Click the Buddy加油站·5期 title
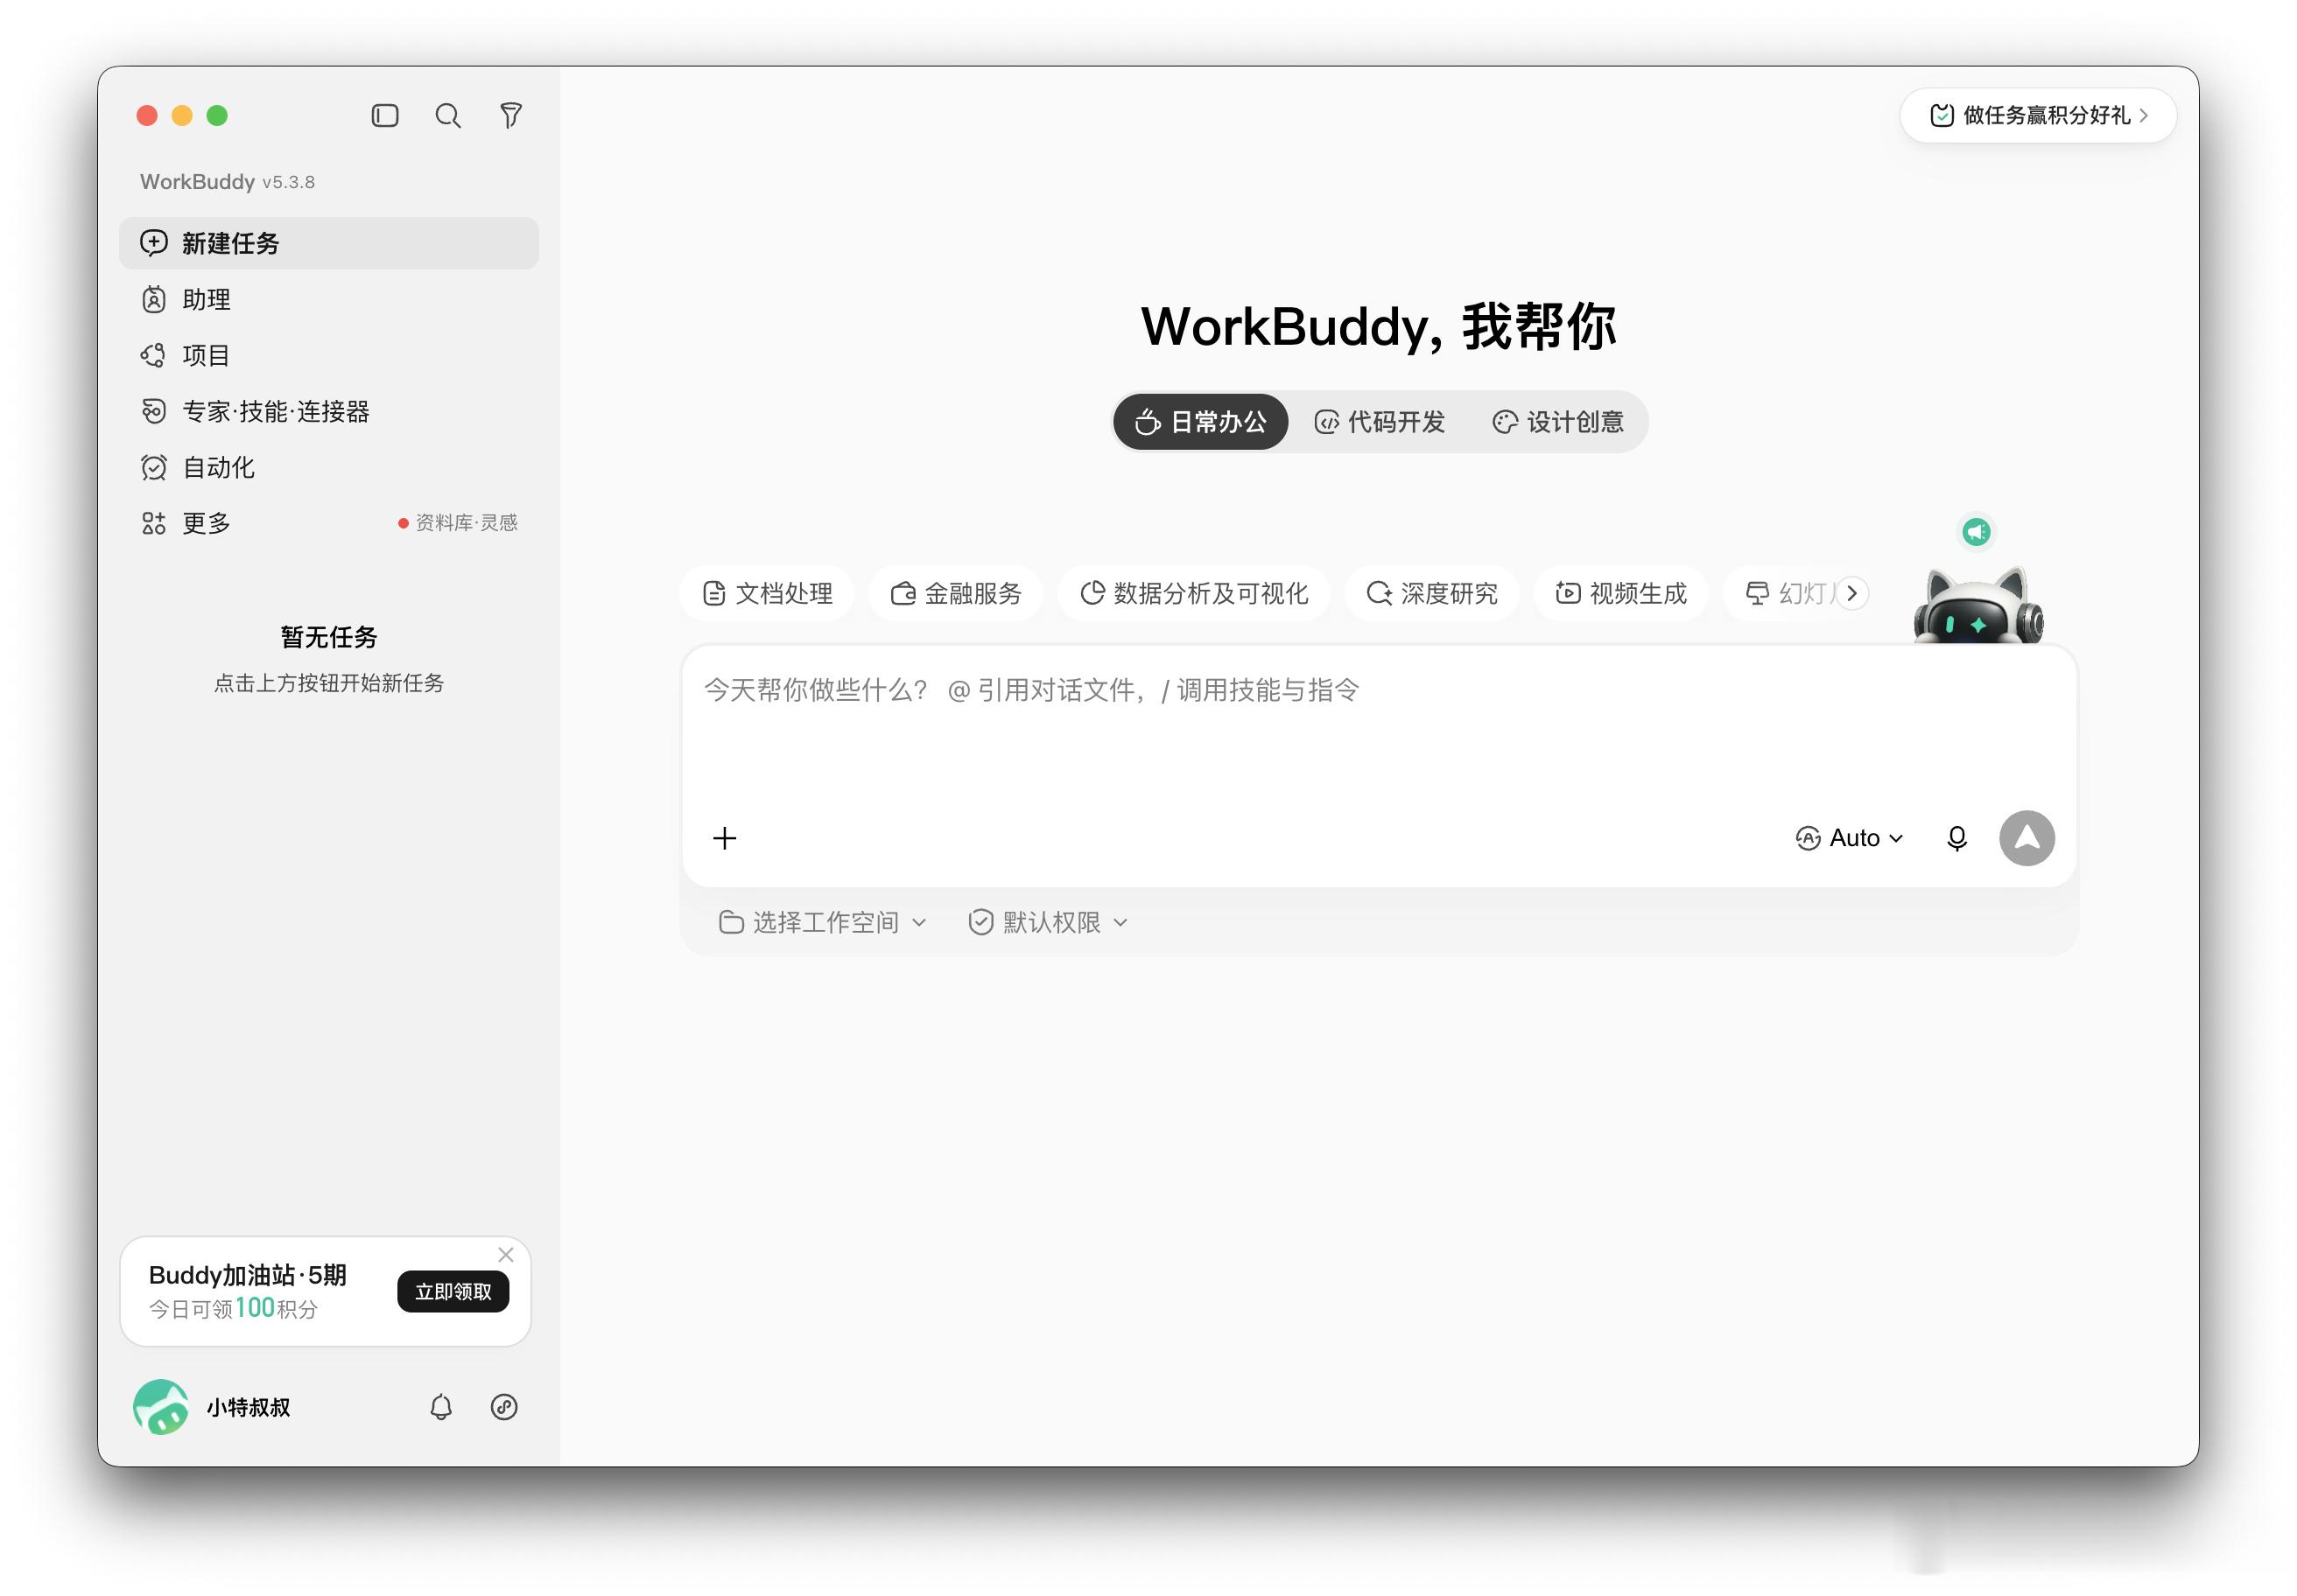This screenshot has height=1596, width=2297. pos(247,1275)
